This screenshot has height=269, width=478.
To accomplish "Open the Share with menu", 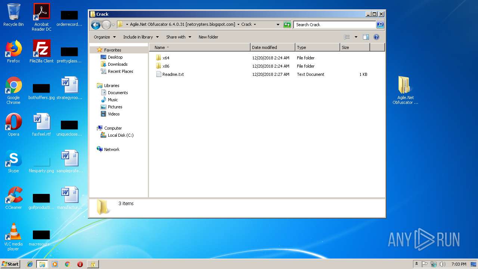I will [x=179, y=37].
